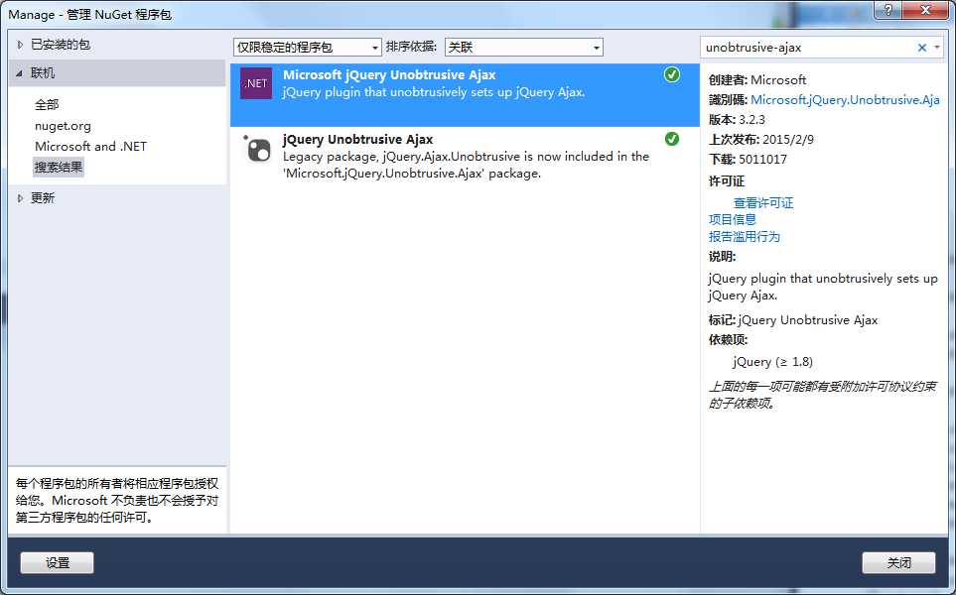Screen dimensions: 956x595
Task: Open the search box dropdown arrow
Action: (937, 48)
